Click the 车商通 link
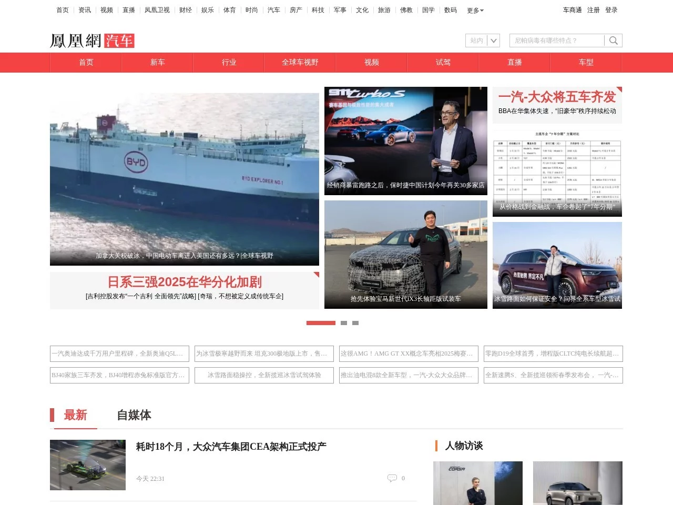 (572, 9)
